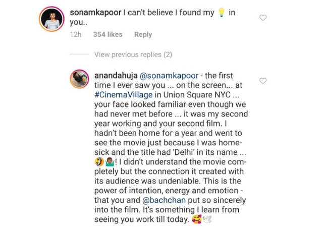Click the anandahuja username
The image size is (323, 227).
(x=116, y=76)
